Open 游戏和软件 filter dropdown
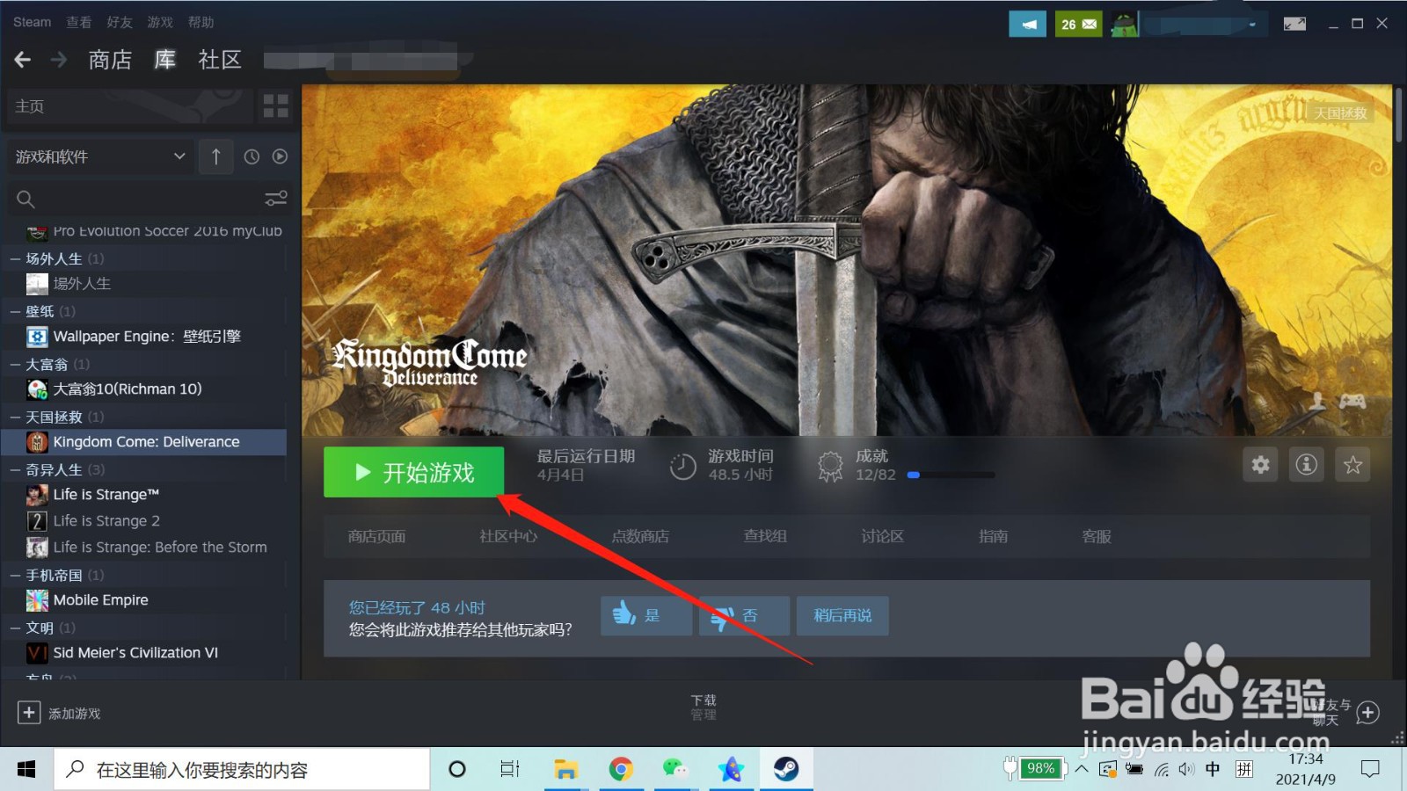 100,156
